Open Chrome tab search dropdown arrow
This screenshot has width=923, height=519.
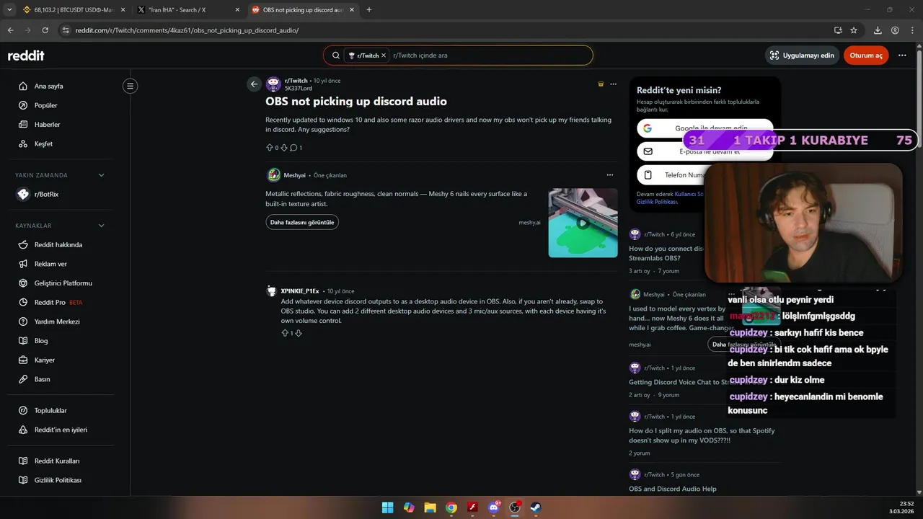(x=9, y=10)
